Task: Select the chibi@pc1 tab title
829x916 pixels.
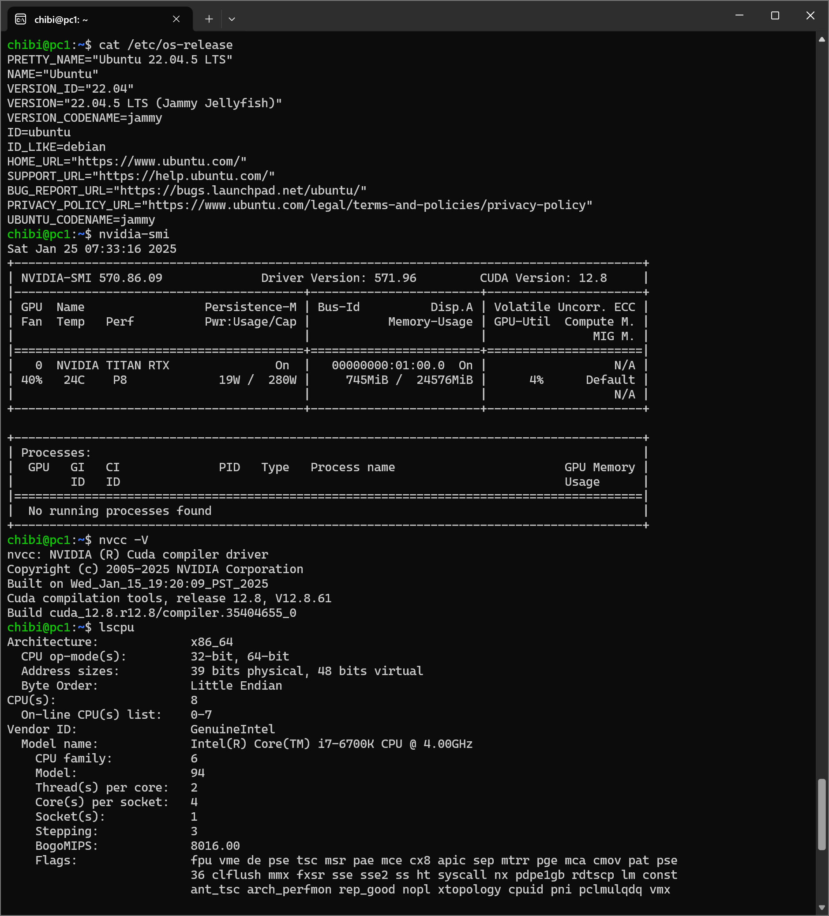Action: (61, 19)
